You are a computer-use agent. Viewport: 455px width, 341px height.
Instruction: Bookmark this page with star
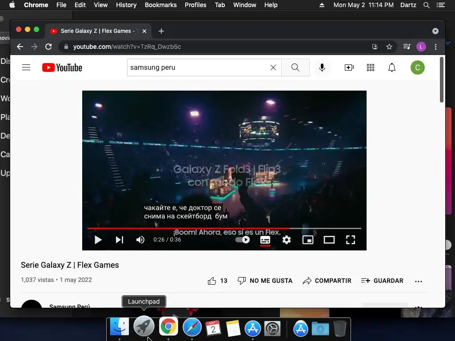(x=389, y=47)
